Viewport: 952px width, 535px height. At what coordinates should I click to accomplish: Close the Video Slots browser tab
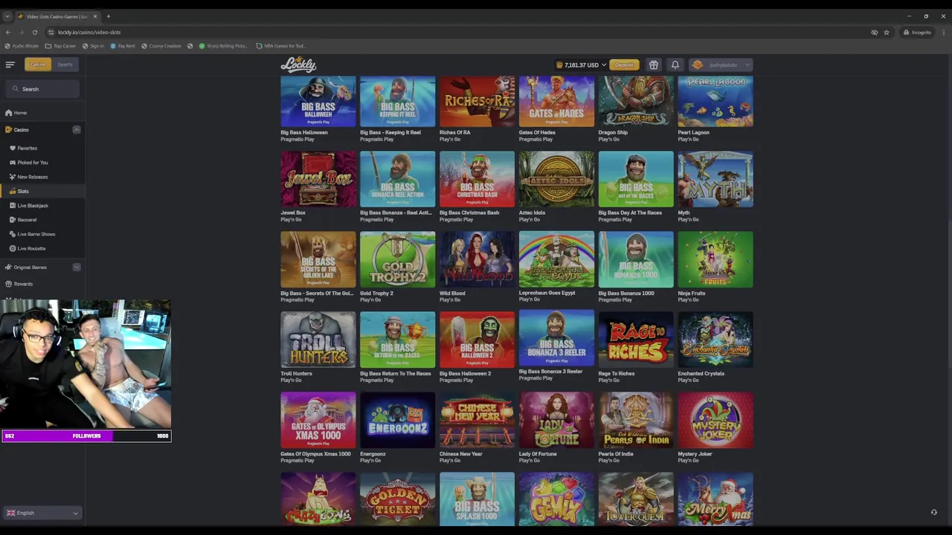point(95,16)
